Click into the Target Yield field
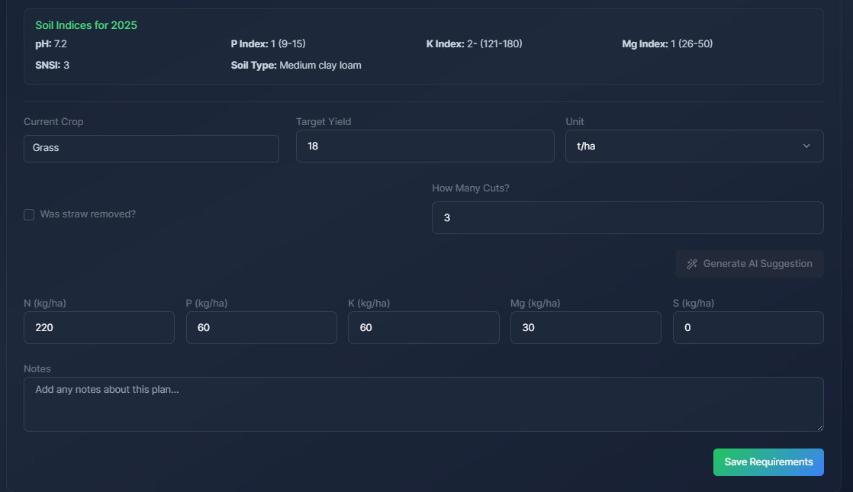853x492 pixels. tap(424, 146)
